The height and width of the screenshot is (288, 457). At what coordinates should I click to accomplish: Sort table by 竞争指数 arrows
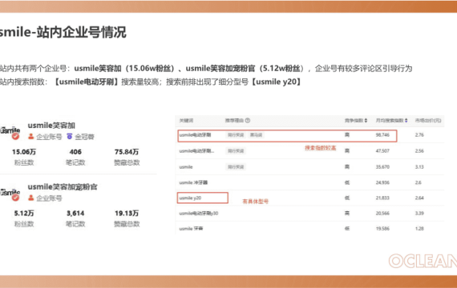[366, 121]
